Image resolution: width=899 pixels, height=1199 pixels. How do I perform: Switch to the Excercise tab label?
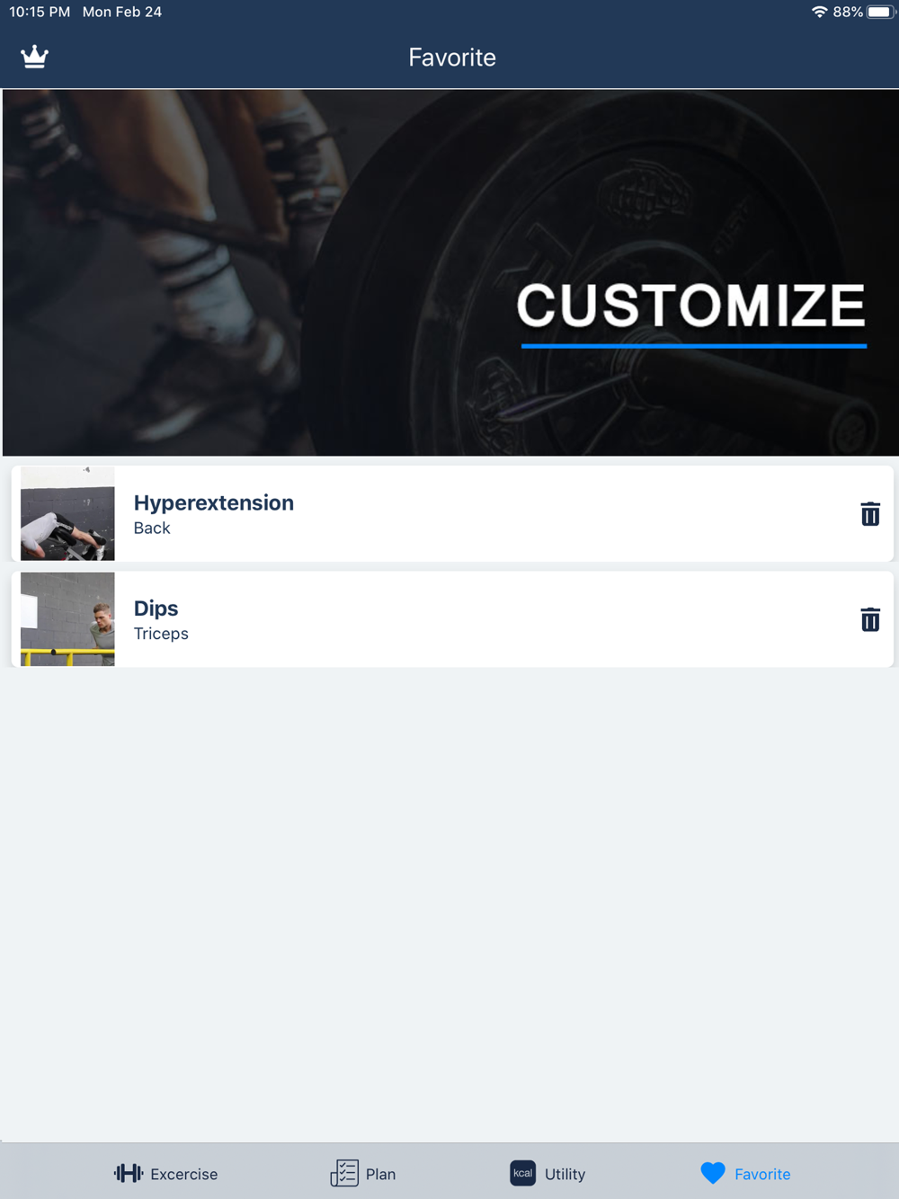tap(184, 1174)
